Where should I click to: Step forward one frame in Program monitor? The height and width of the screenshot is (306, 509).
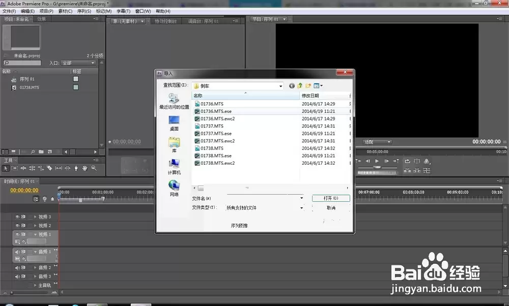(x=387, y=161)
